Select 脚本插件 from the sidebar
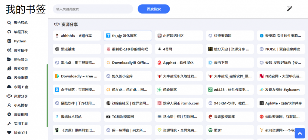The height and width of the screenshot is (140, 308). pyautogui.click(x=21, y=50)
